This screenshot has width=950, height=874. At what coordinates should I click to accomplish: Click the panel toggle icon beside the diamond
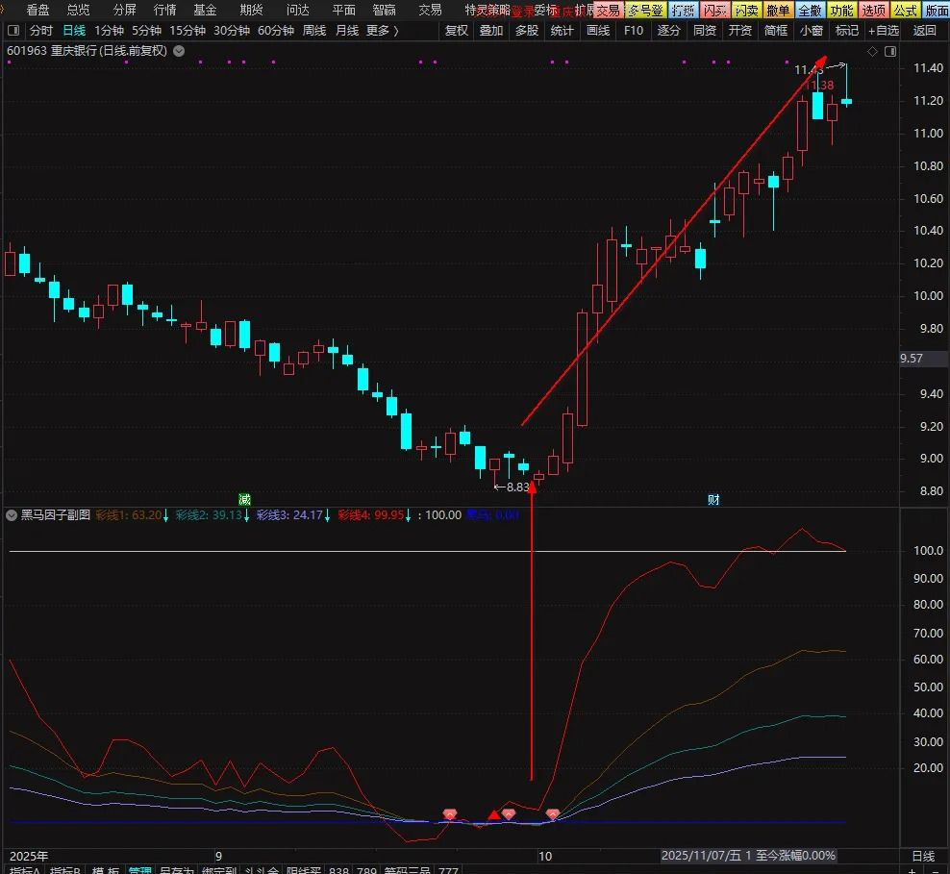[887, 51]
